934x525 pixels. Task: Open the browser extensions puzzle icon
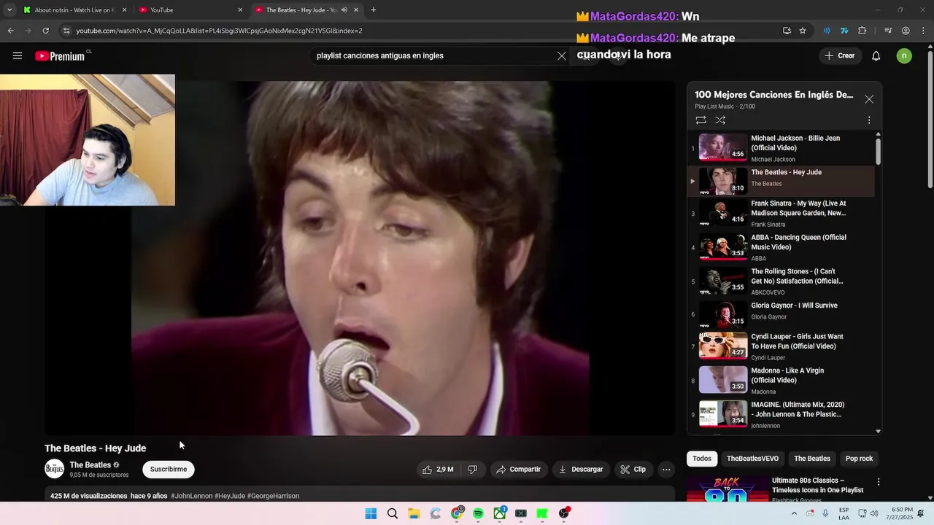[x=862, y=31]
